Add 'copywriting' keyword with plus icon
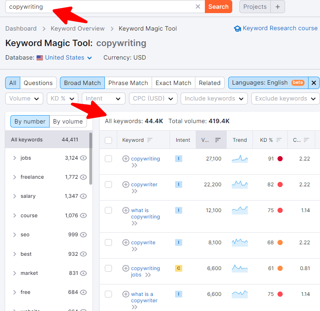 tap(126, 158)
